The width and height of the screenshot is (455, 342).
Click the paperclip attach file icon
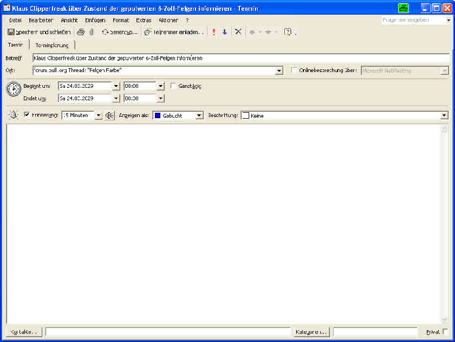[x=92, y=32]
